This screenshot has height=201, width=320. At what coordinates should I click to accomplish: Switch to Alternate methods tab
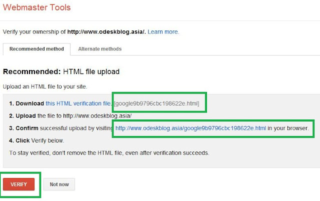coord(100,49)
